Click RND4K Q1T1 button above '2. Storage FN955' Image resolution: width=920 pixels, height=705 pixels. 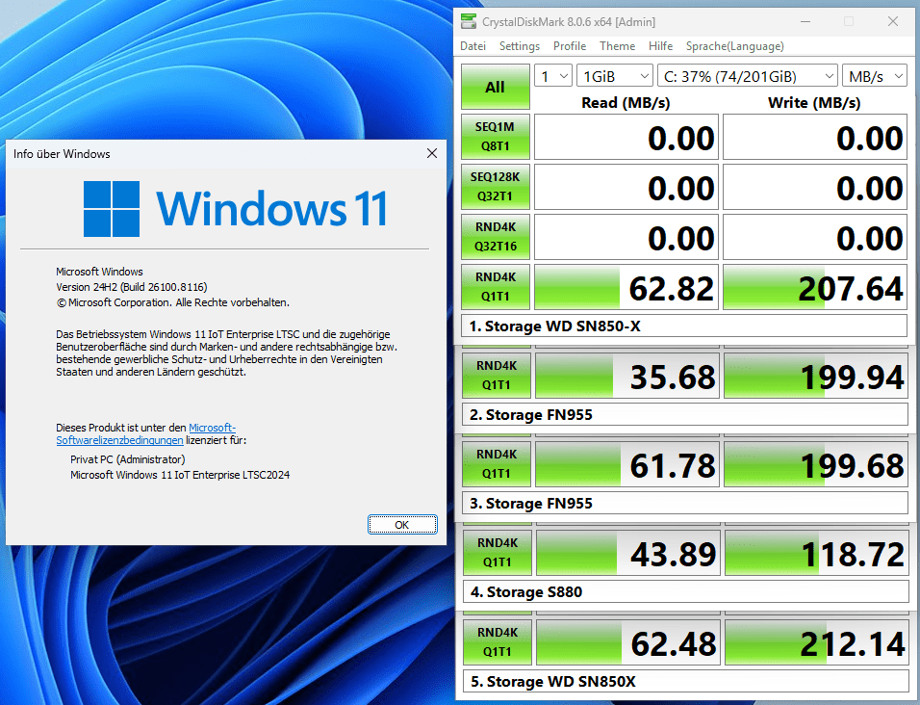(x=497, y=376)
